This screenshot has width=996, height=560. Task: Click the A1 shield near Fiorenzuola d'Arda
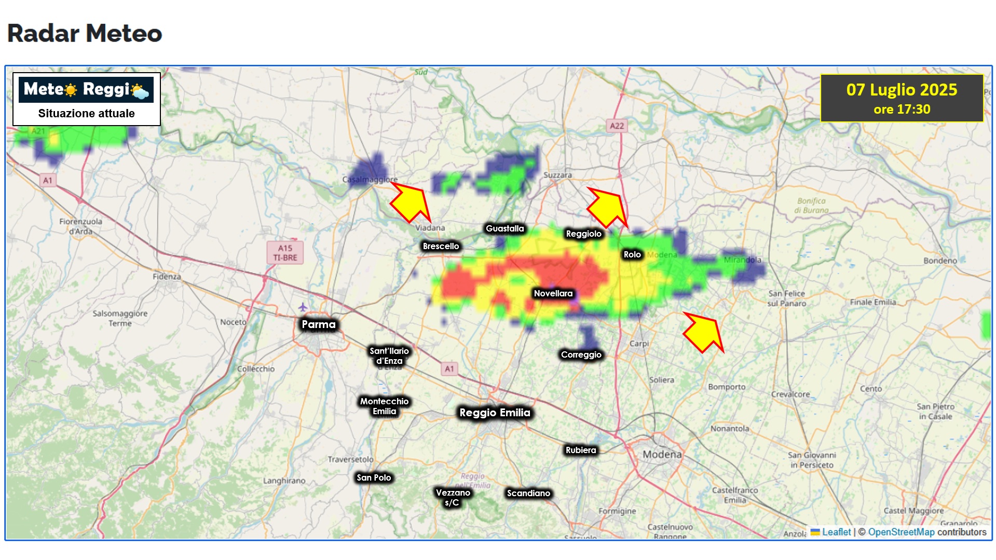click(48, 180)
